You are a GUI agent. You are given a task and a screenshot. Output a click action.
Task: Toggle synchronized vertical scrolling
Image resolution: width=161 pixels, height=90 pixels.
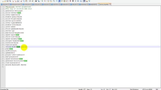click(x=48, y=1)
